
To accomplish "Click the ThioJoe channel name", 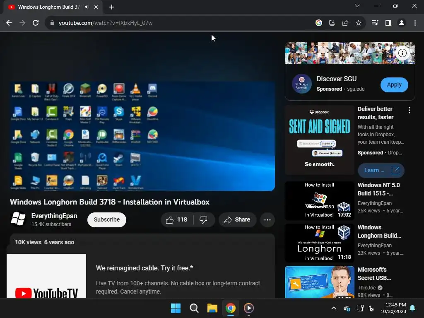I will (367, 288).
